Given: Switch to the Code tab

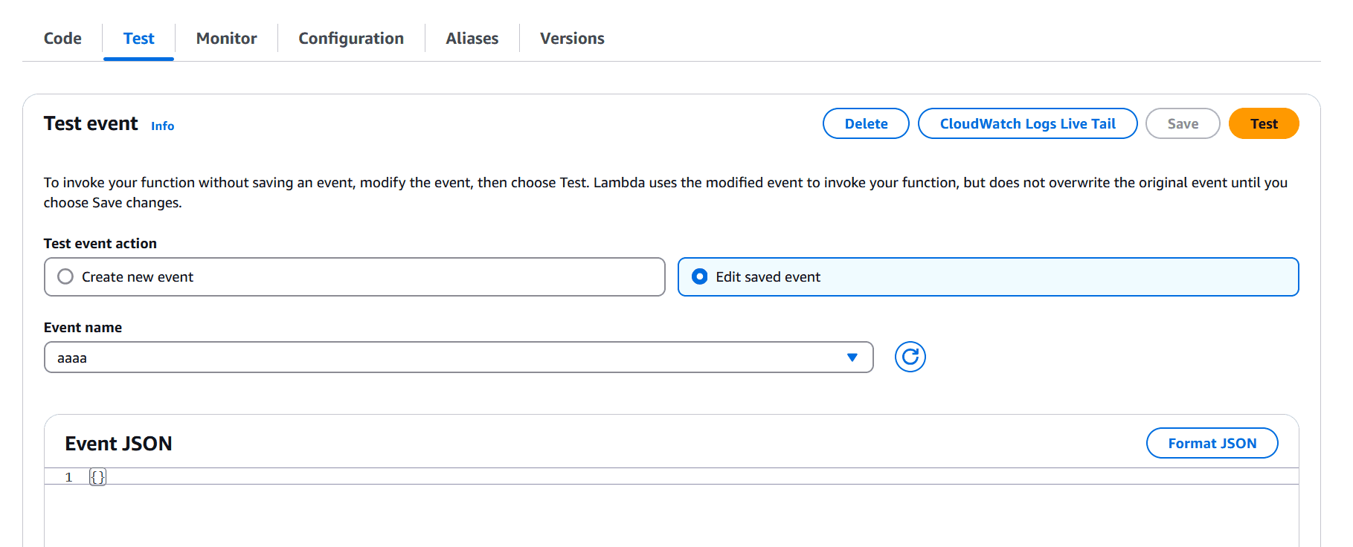Looking at the screenshot, I should coord(62,39).
